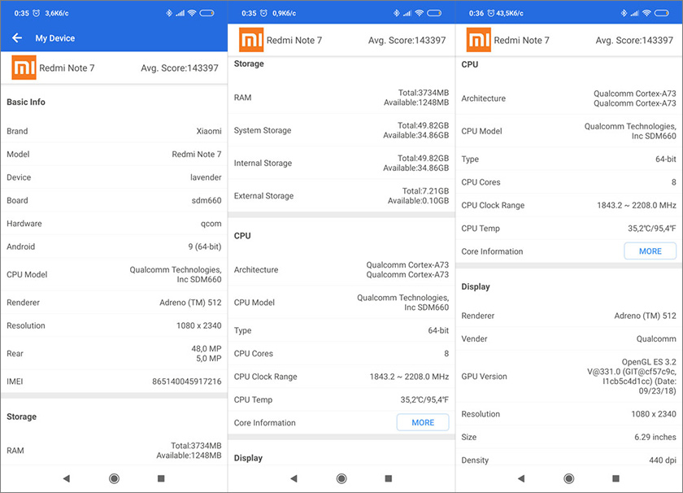Tap the Mi logo in left screen
This screenshot has width=683, height=493.
(24, 68)
